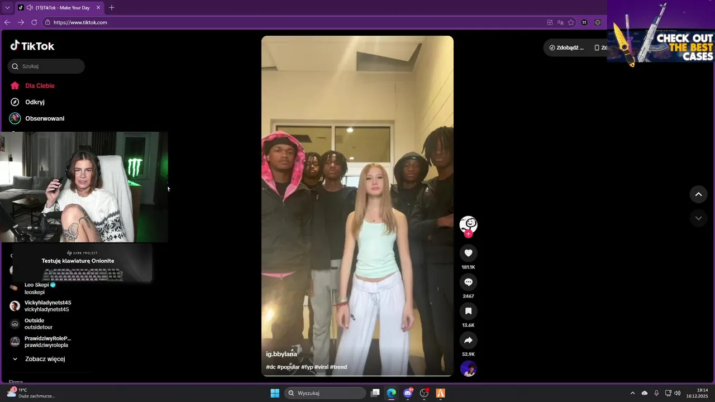Image resolution: width=715 pixels, height=402 pixels.
Task: Click the taskbar Wyszukaj search box
Action: [326, 393]
